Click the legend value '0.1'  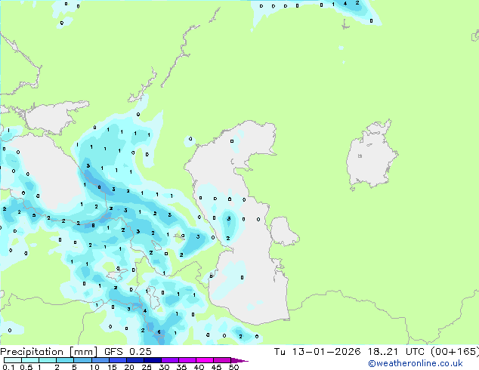coord(9,367)
